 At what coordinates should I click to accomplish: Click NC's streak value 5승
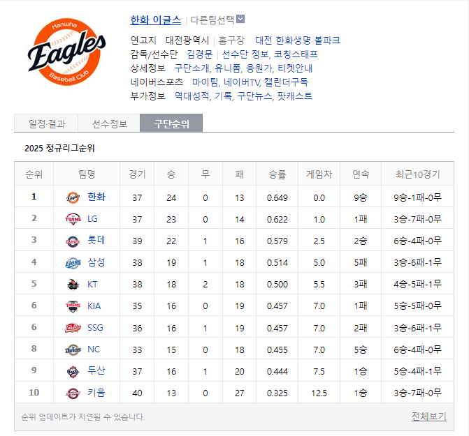361,349
